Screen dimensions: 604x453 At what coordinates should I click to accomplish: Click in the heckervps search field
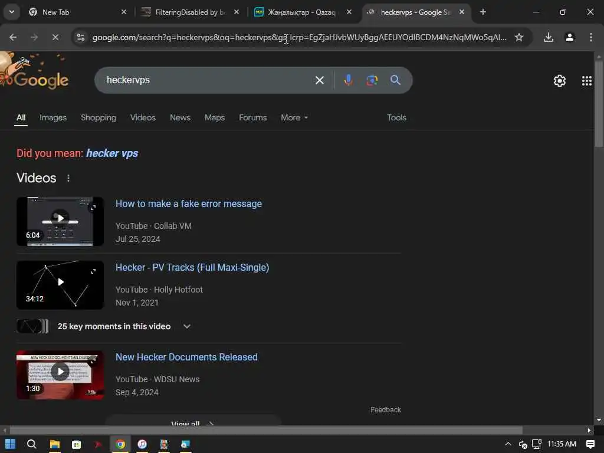pyautogui.click(x=208, y=80)
